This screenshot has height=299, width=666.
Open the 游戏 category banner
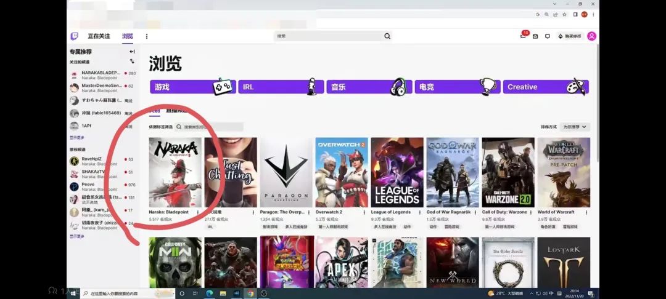pyautogui.click(x=193, y=87)
